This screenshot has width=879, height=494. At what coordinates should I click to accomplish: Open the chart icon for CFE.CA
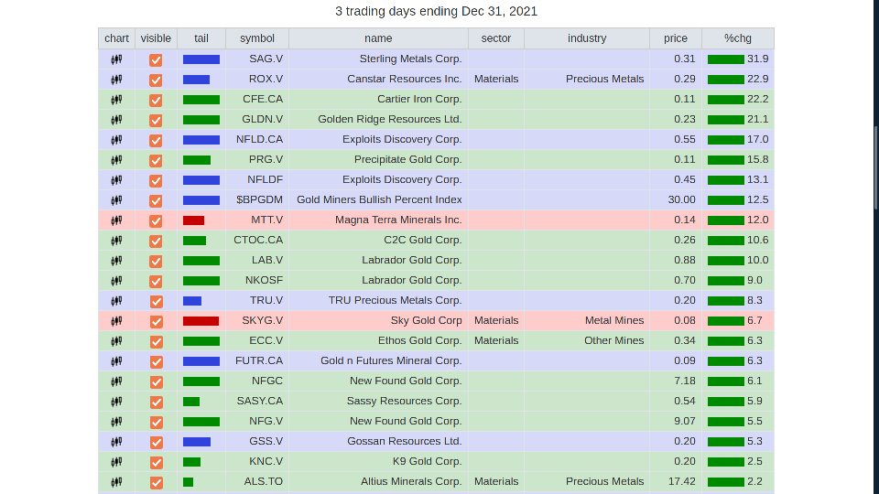(x=116, y=100)
